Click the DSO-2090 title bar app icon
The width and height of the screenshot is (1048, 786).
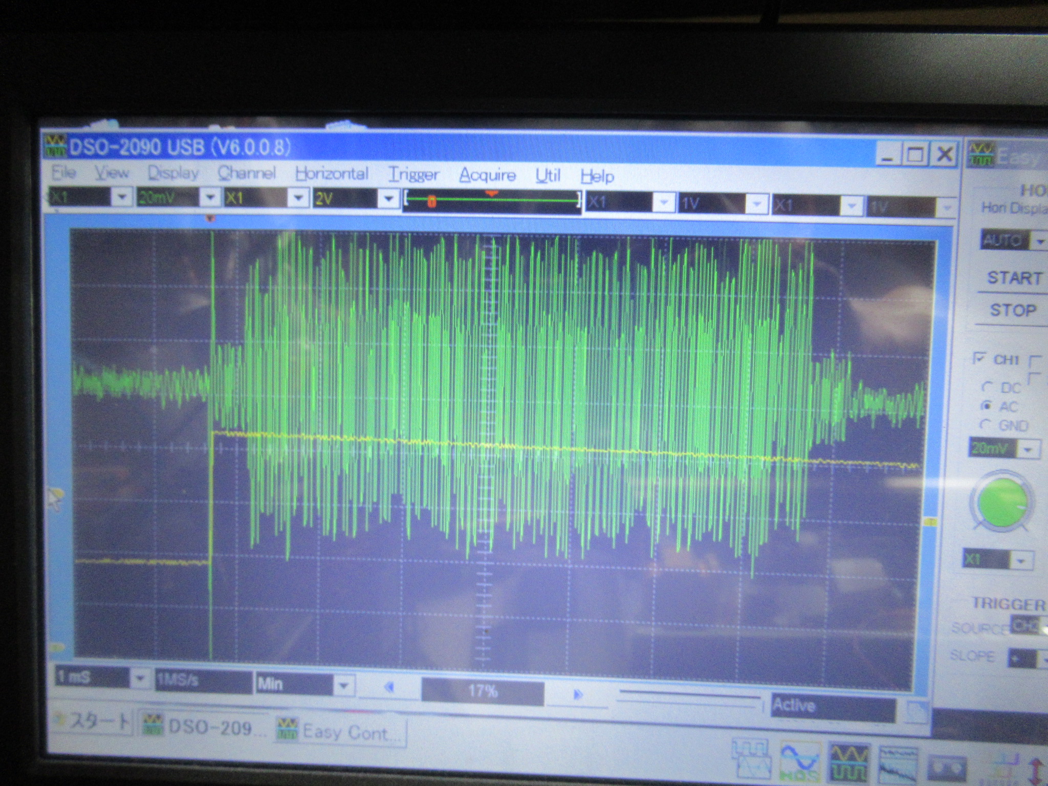(55, 146)
